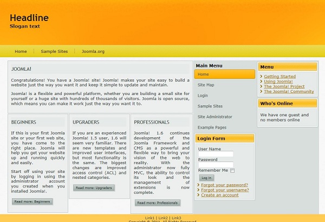This screenshot has width=325, height=222.
Task: Click Read more: Beginners button
Action: click(x=32, y=201)
